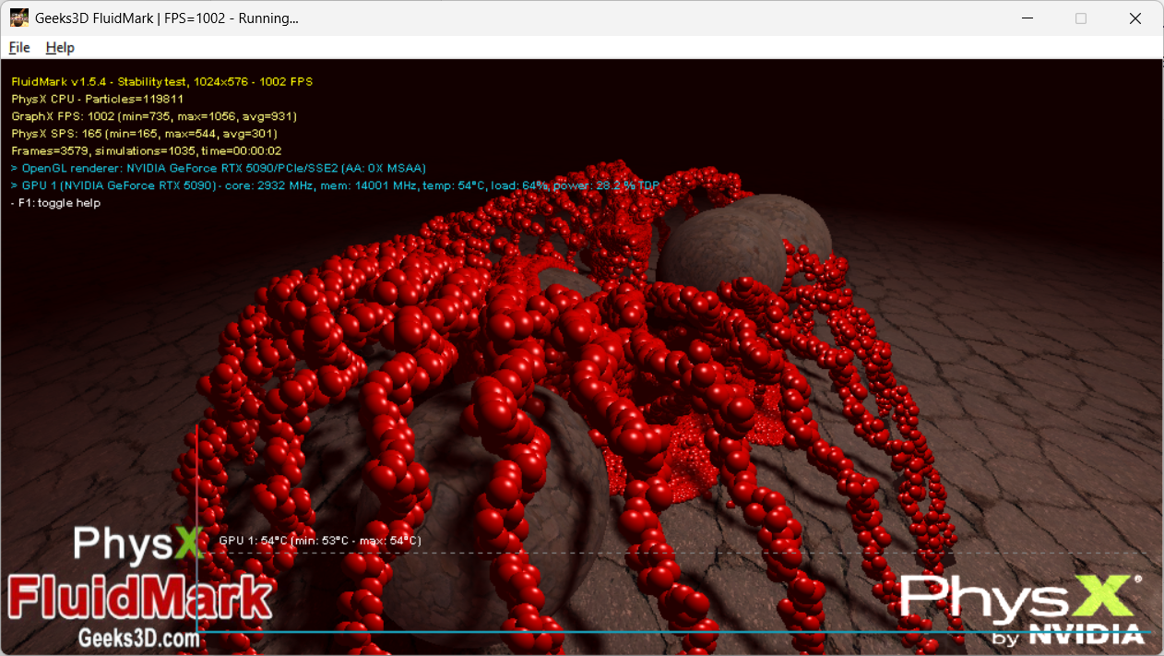Click the FluidMark app icon in title bar

[x=18, y=18]
